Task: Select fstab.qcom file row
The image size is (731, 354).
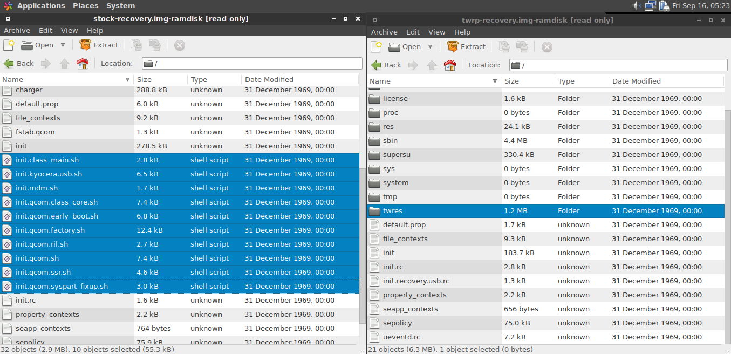Action: coord(179,132)
